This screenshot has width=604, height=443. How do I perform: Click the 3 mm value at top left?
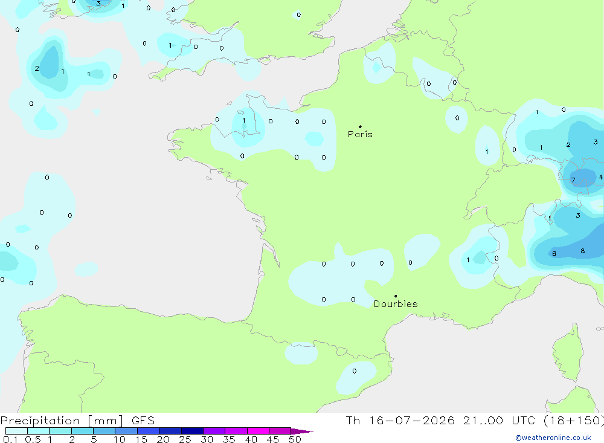(x=98, y=3)
